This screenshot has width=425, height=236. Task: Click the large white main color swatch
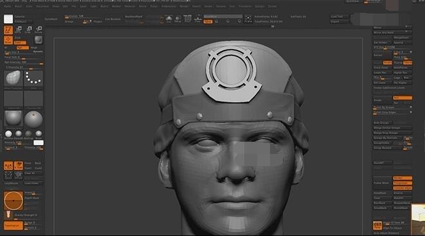tap(8, 19)
